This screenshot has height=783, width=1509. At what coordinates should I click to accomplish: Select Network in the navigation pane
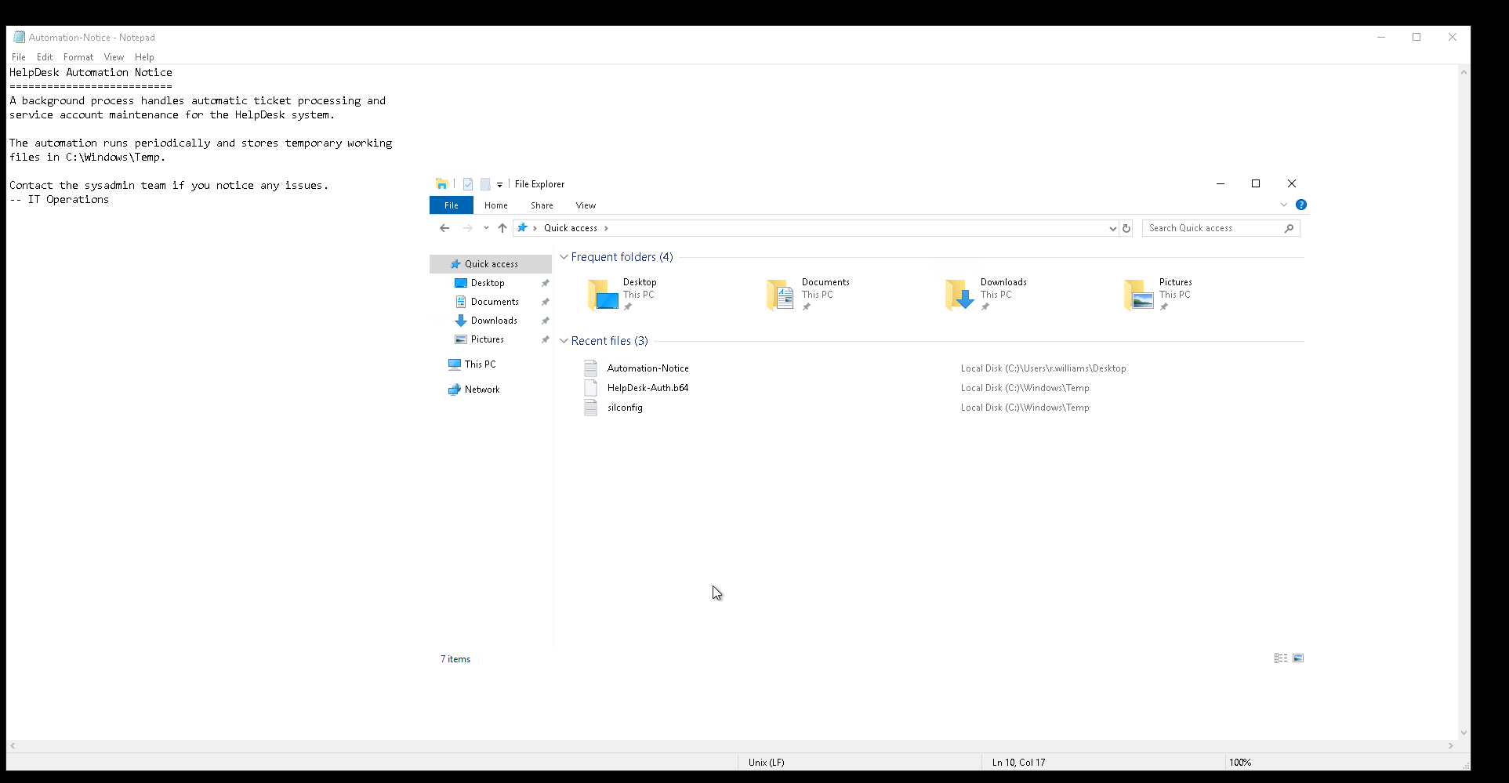pos(482,390)
